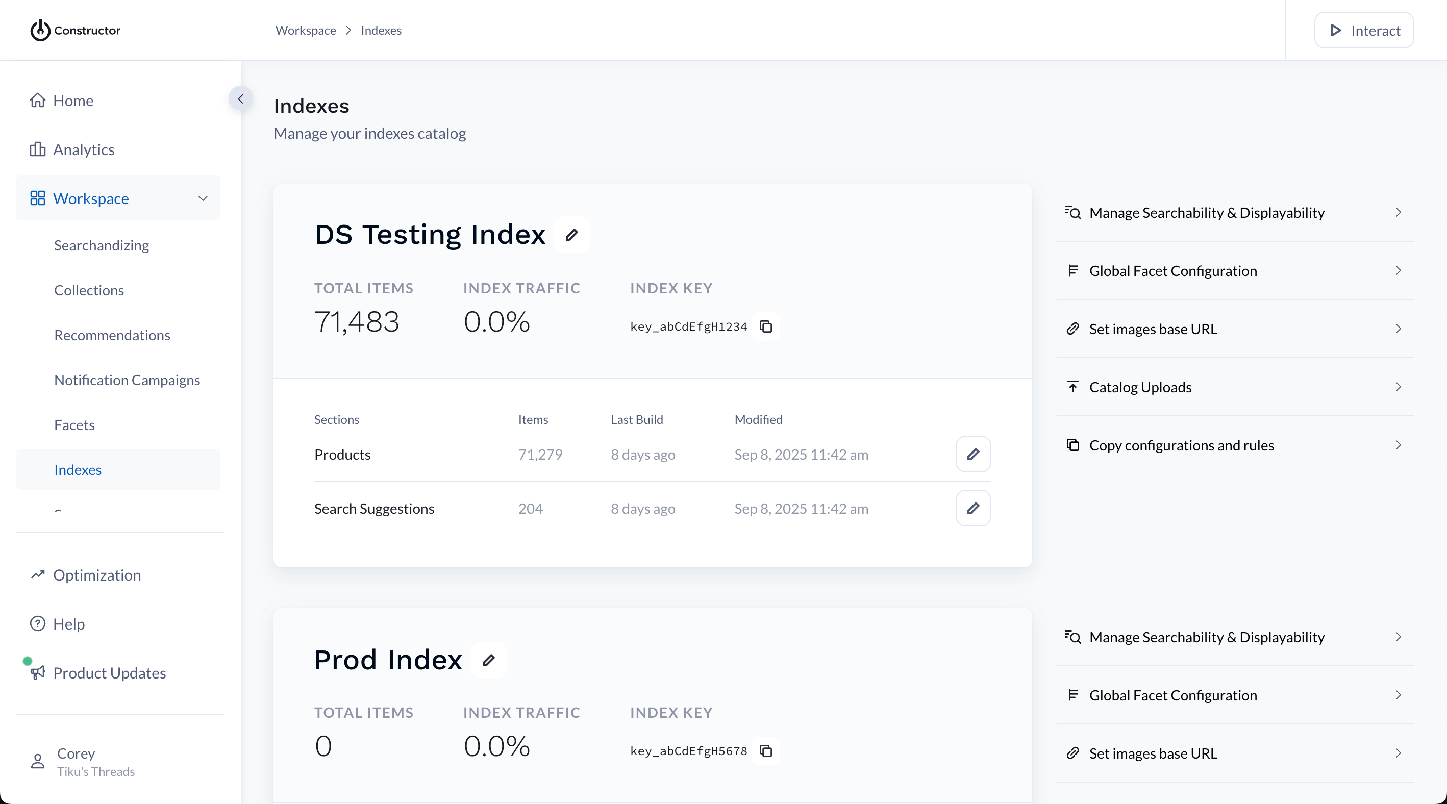Open Set images base URL for DS Testing
This screenshot has width=1447, height=804.
[x=1235, y=329]
